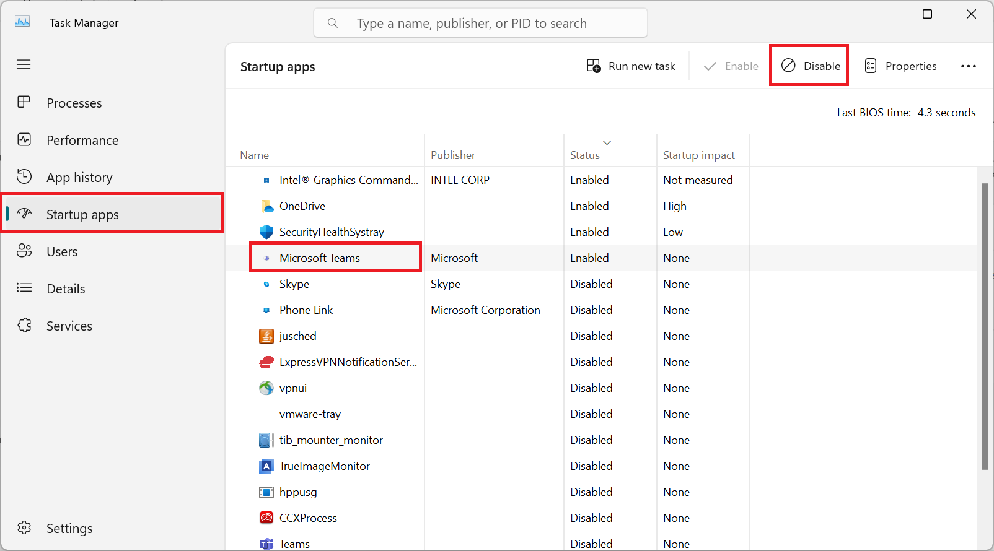Screen dimensions: 994x551
Task: Open the Services puzzle icon
Action: 24,325
